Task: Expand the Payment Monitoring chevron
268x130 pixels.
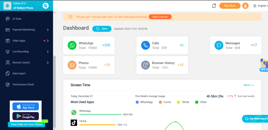Action: pos(48,30)
